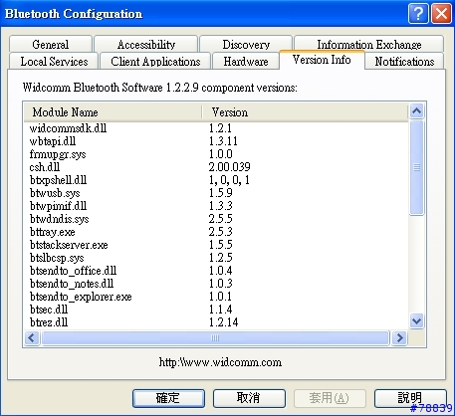Close the Bluetooth Configuration dialog

(441, 14)
